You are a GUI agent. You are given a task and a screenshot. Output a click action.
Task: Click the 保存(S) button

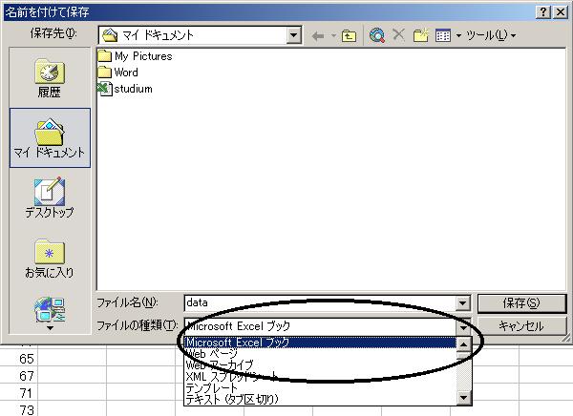pyautogui.click(x=520, y=302)
